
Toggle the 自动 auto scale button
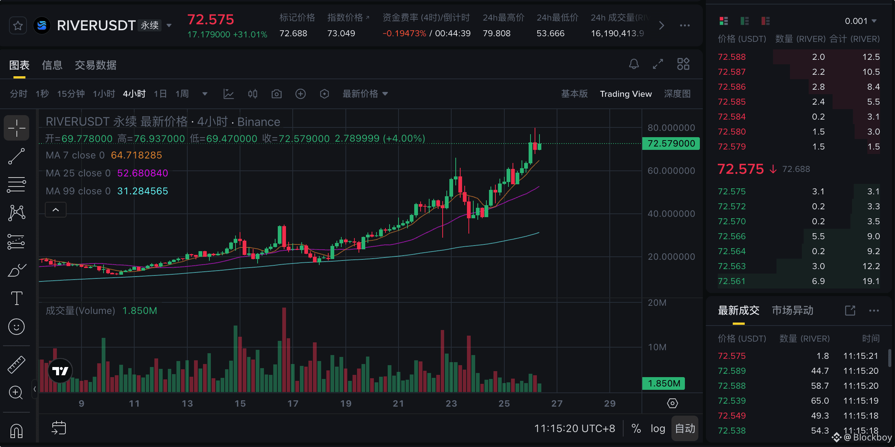[685, 428]
